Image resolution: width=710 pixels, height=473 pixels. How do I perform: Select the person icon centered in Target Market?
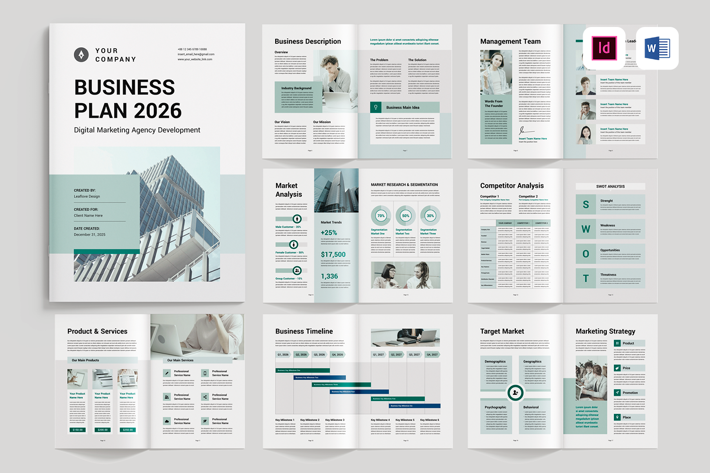tap(515, 392)
